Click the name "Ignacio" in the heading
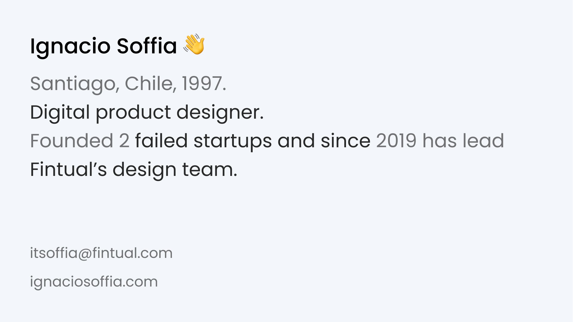Viewport: 573px width, 322px height. [70, 47]
